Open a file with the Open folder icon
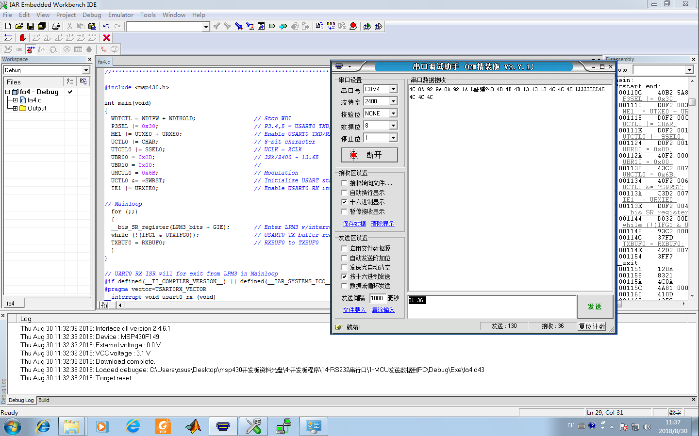699x436 pixels. click(x=19, y=26)
